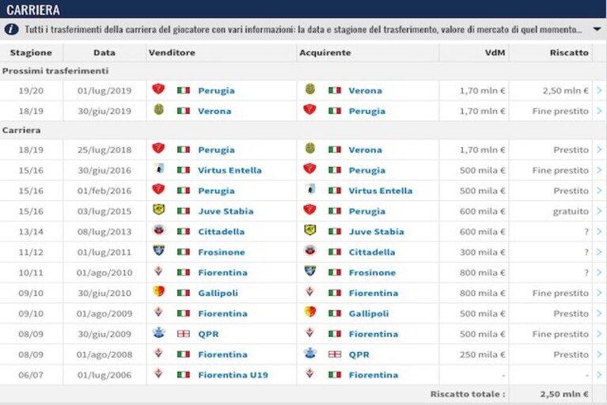The width and height of the screenshot is (607, 405).
Task: Open Fiorentina U19 club link
Action: 233,375
